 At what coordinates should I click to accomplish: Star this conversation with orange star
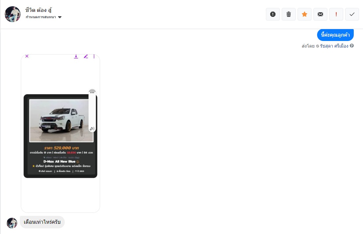[x=305, y=14]
